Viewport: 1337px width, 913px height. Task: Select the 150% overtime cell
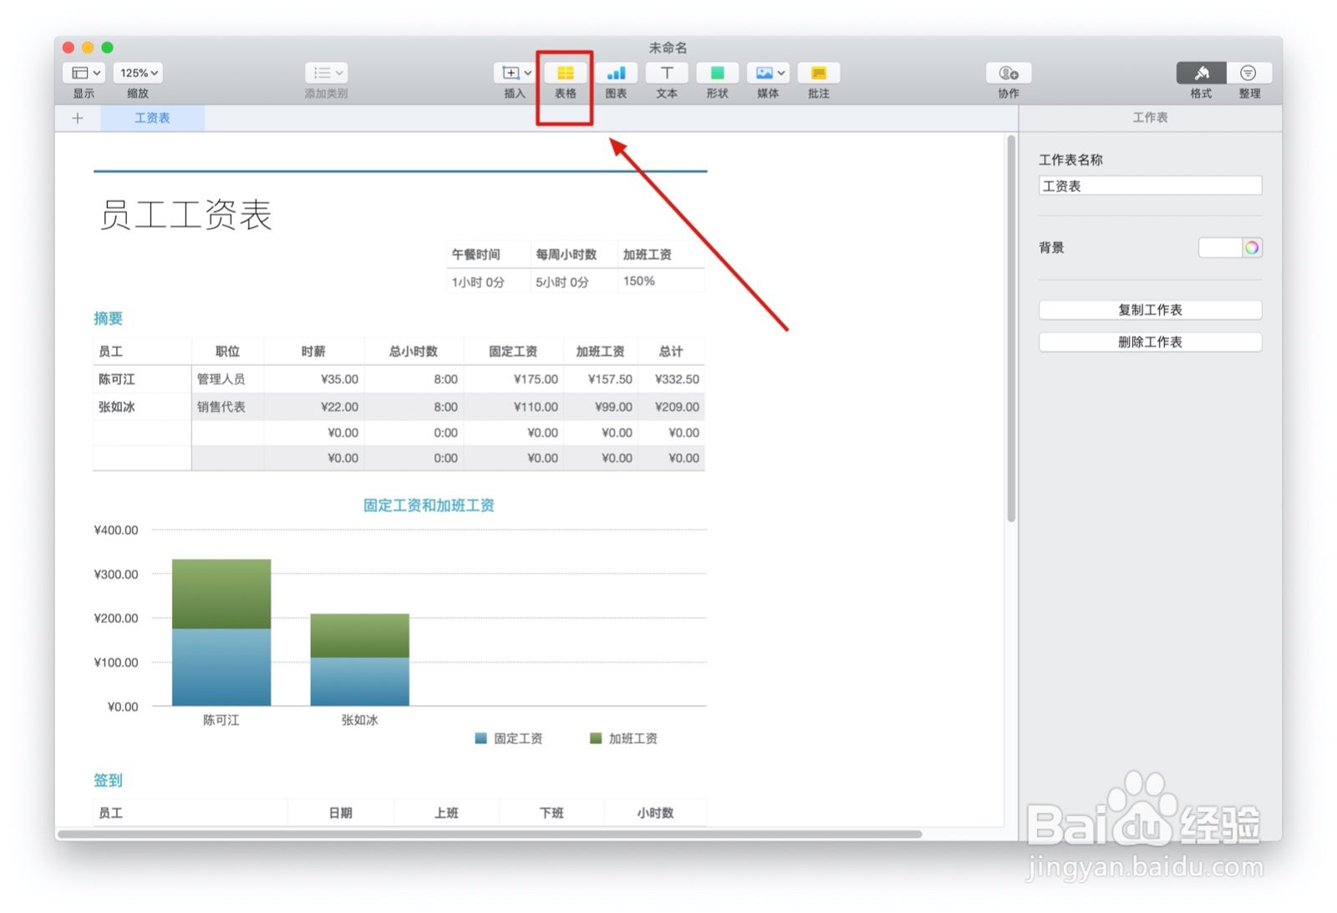pos(661,281)
